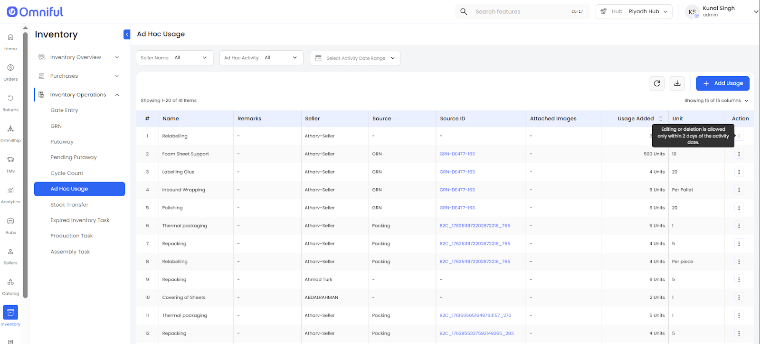The height and width of the screenshot is (344, 760).
Task: Sort table by Usage Added column
Action: point(660,119)
